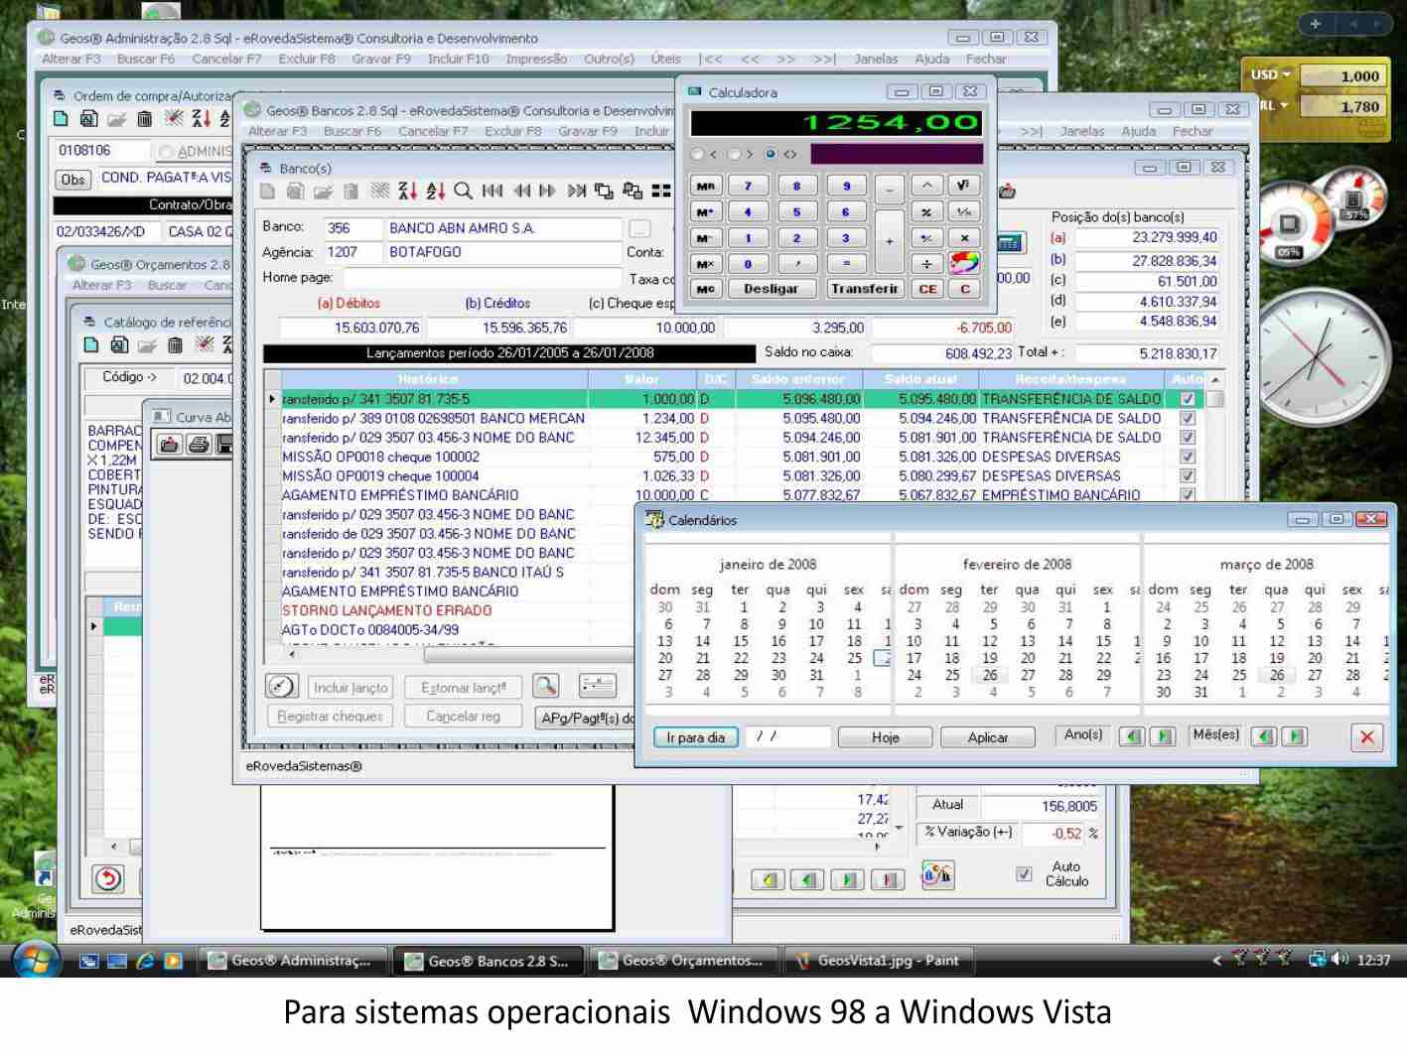The width and height of the screenshot is (1407, 1055).
Task: Click the next month arrow next to Mês(es)
Action: point(1294,736)
